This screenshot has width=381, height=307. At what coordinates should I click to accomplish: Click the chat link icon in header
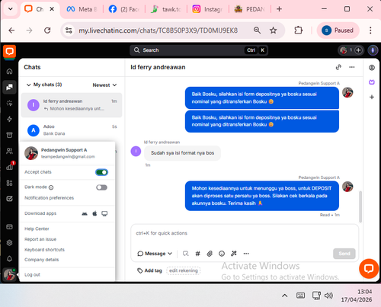(338, 67)
